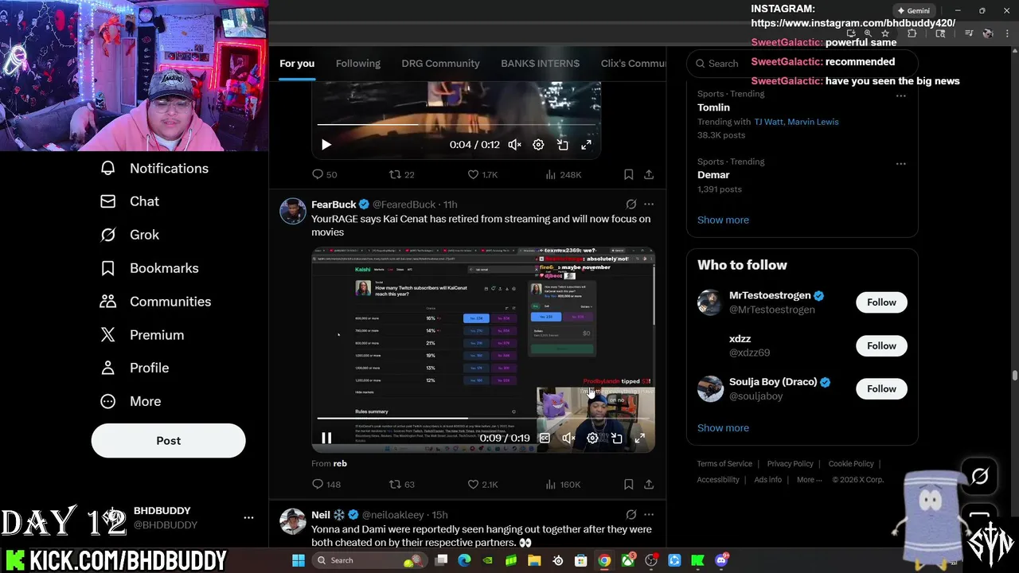Open Grok from the left navigation
This screenshot has width=1019, height=573.
tap(129, 235)
